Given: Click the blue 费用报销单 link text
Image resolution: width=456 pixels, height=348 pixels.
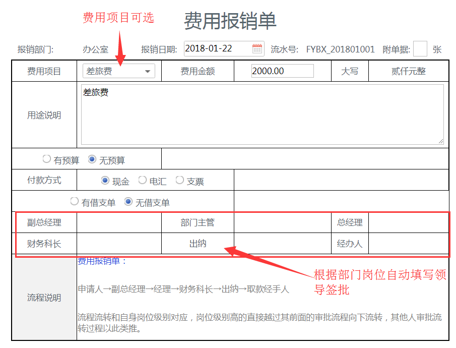Looking at the screenshot, I should pyautogui.click(x=102, y=261).
